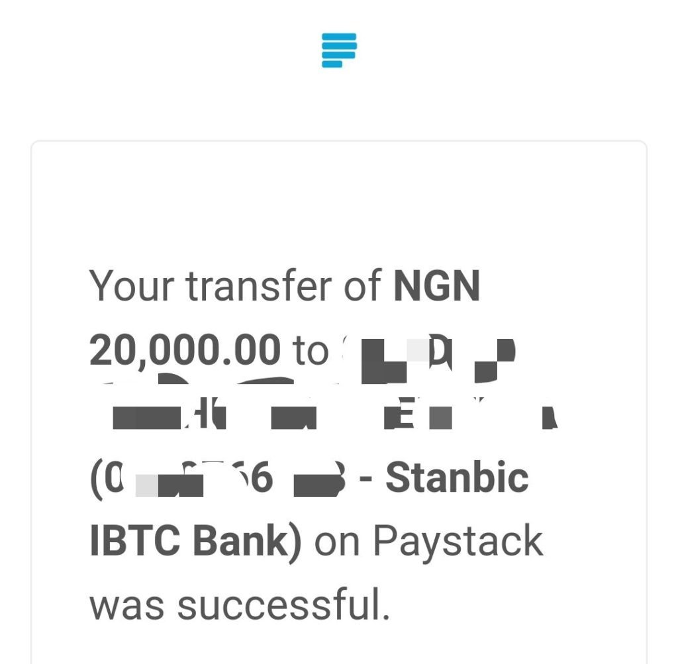Click the word "transfer" in the message
Screen dimensions: 678x664
259,285
